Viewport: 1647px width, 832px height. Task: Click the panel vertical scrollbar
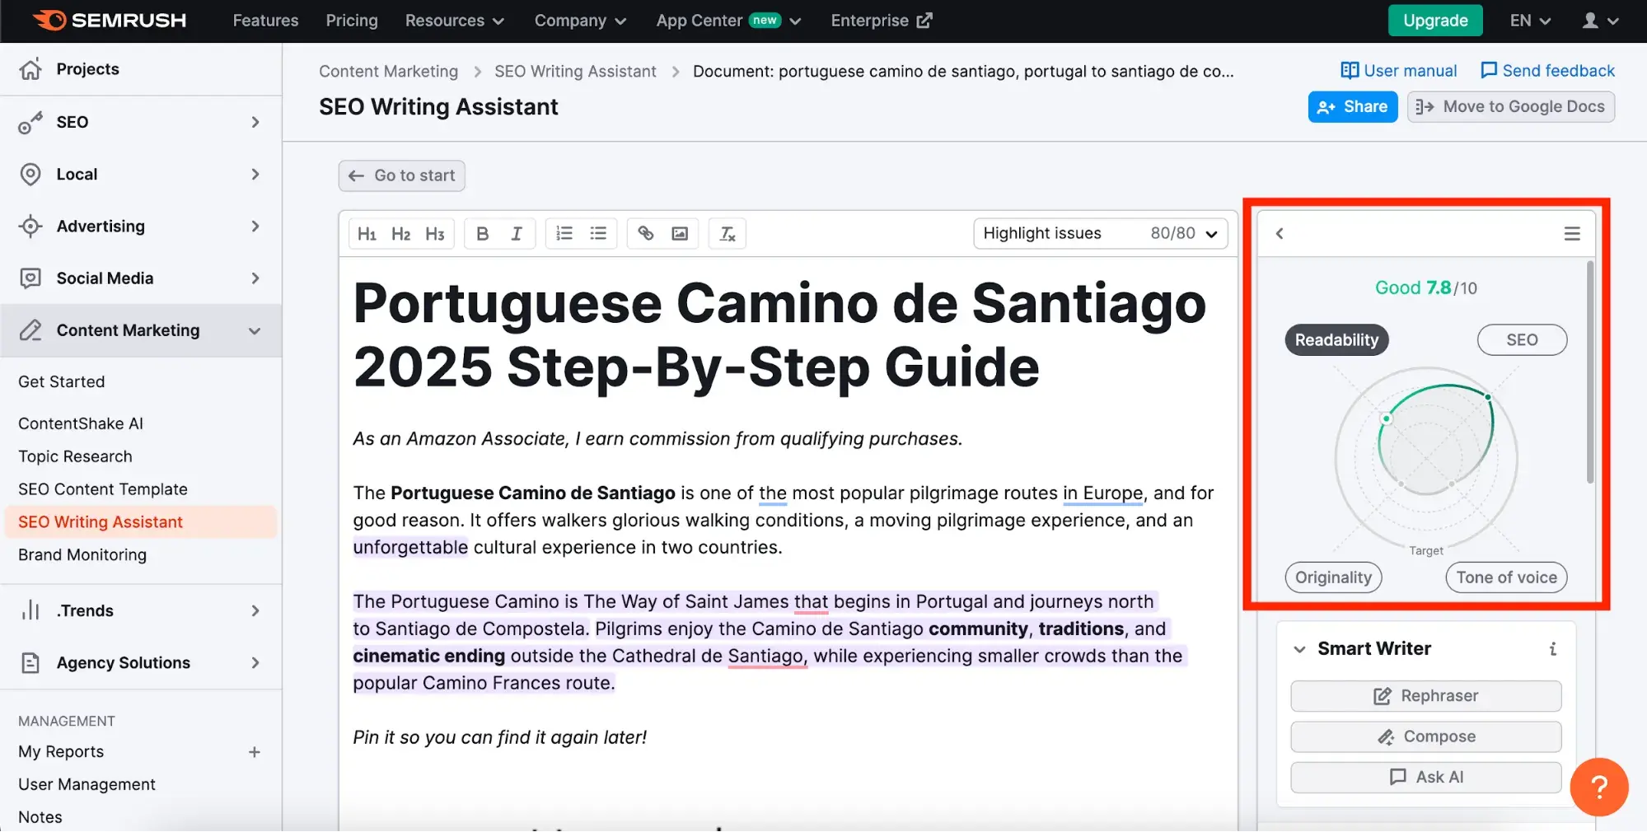click(x=1589, y=372)
